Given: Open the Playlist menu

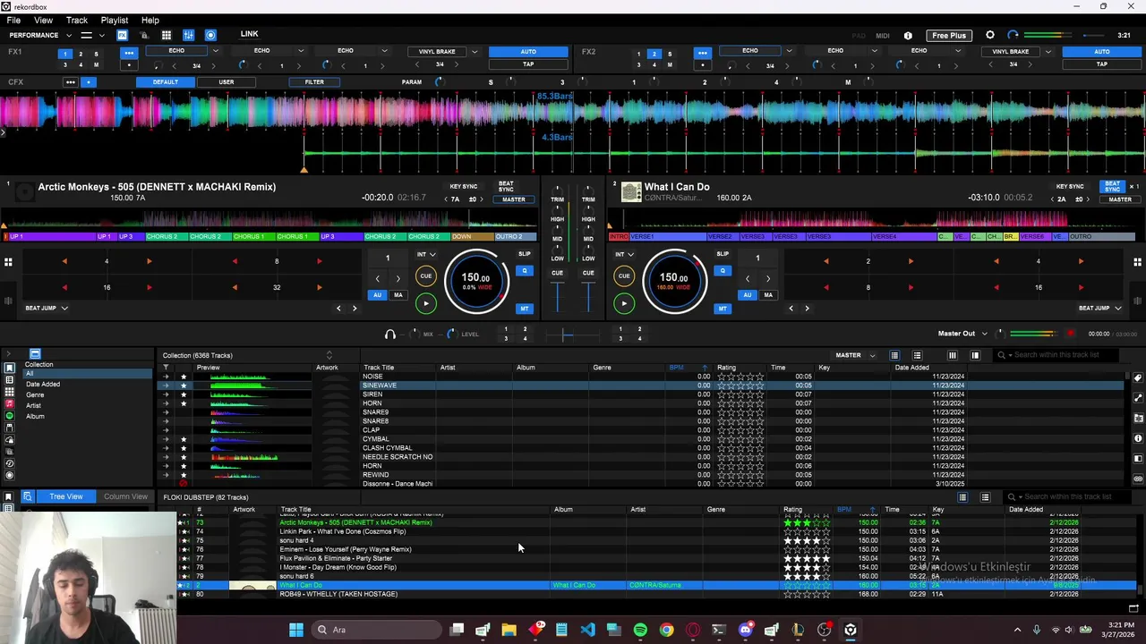Looking at the screenshot, I should [x=114, y=20].
